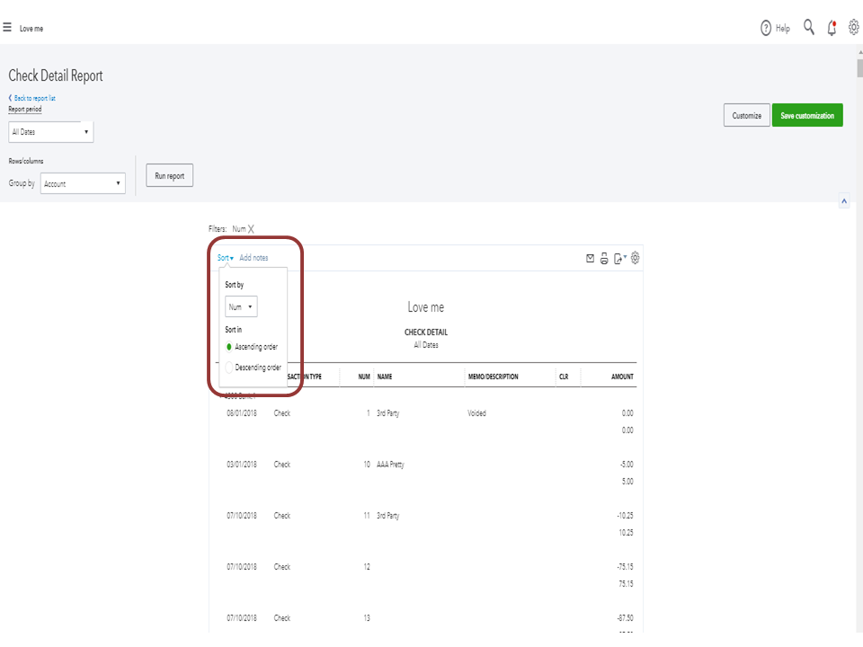Open the 08/01/2018 check row date
863x647 pixels.
click(x=242, y=413)
